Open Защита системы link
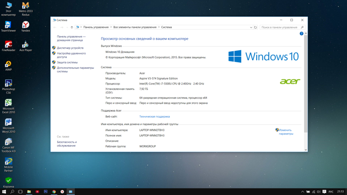Viewport: 347px width, 195px height. 67,62
